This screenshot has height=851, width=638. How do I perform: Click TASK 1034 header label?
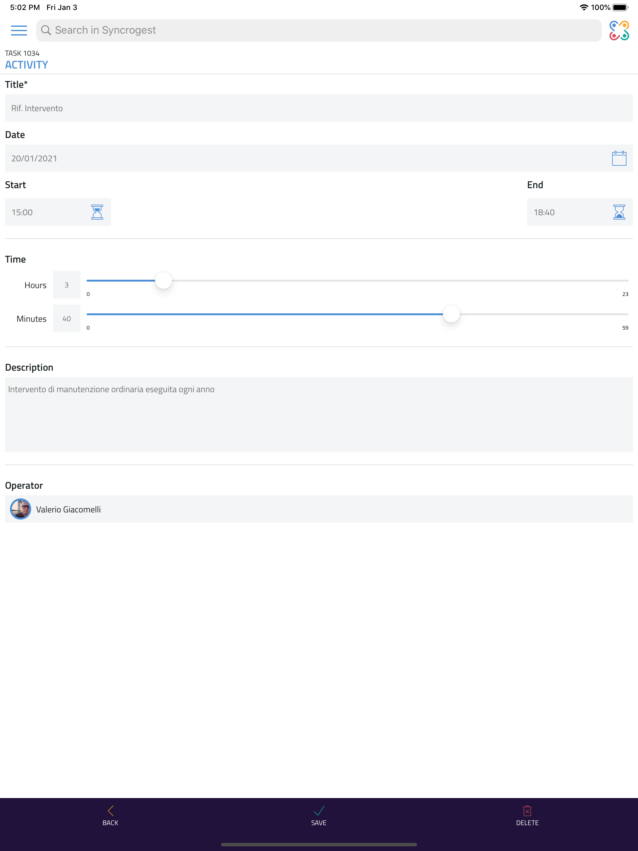tap(22, 53)
